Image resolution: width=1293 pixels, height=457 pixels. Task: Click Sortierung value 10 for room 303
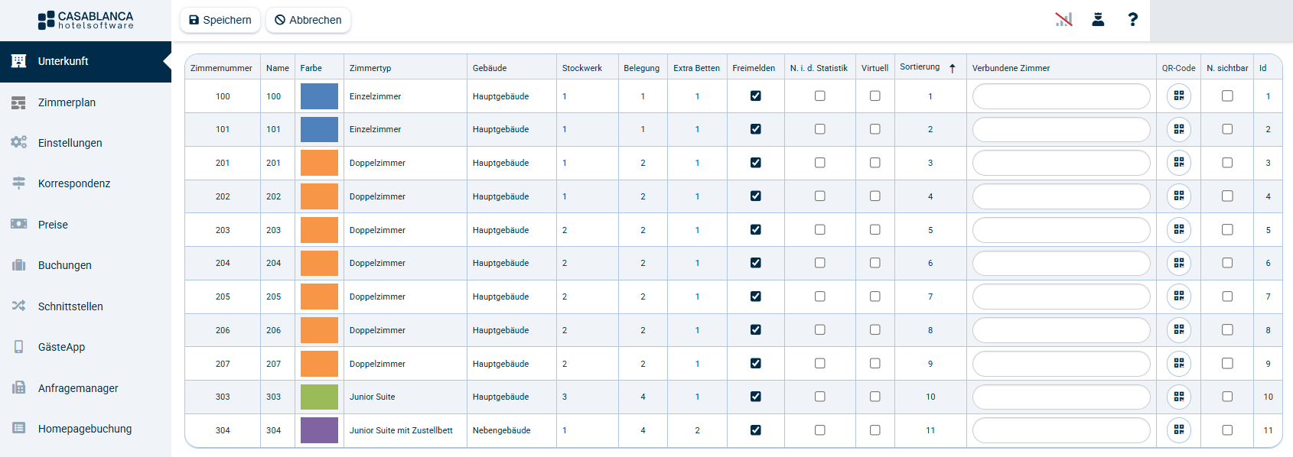930,397
